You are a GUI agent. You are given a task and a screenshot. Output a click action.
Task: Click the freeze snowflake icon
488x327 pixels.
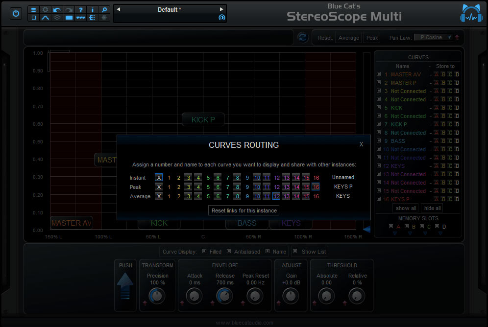tap(104, 18)
